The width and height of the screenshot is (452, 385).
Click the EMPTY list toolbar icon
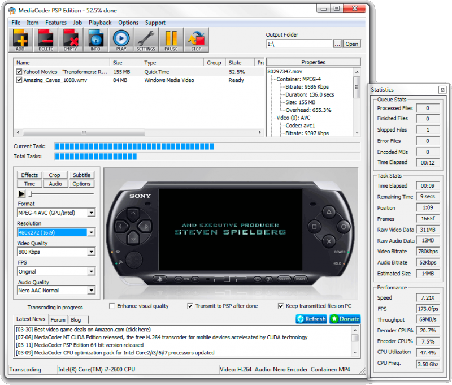71,40
